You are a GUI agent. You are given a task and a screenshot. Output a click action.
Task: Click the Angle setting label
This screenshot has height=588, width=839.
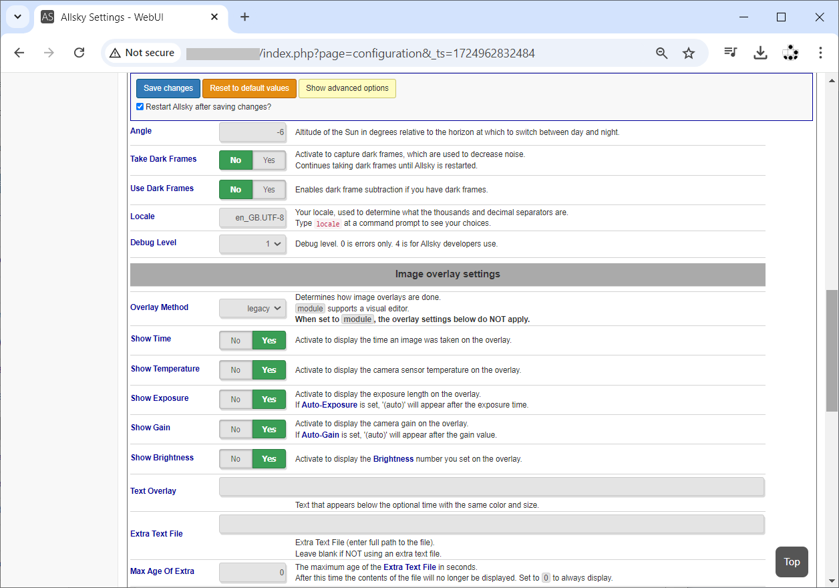pos(141,131)
